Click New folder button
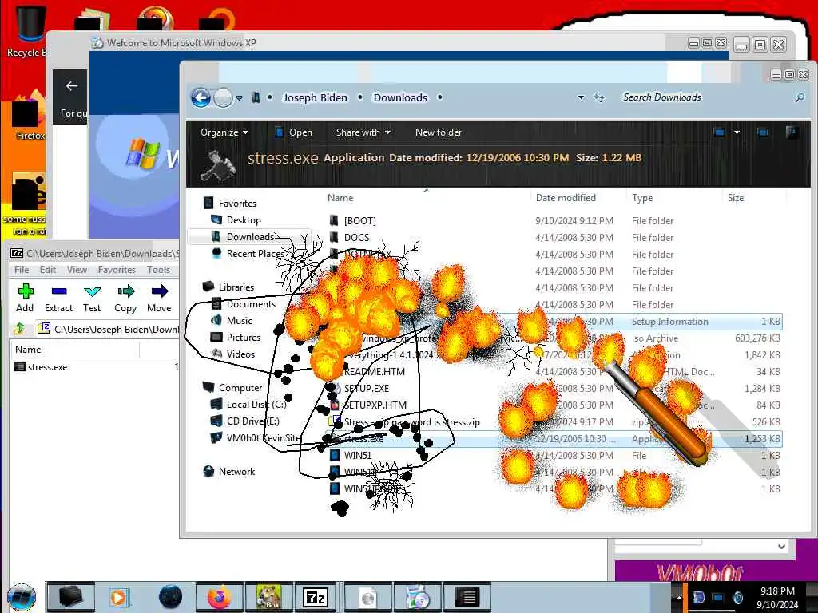This screenshot has width=818, height=613. 439,132
